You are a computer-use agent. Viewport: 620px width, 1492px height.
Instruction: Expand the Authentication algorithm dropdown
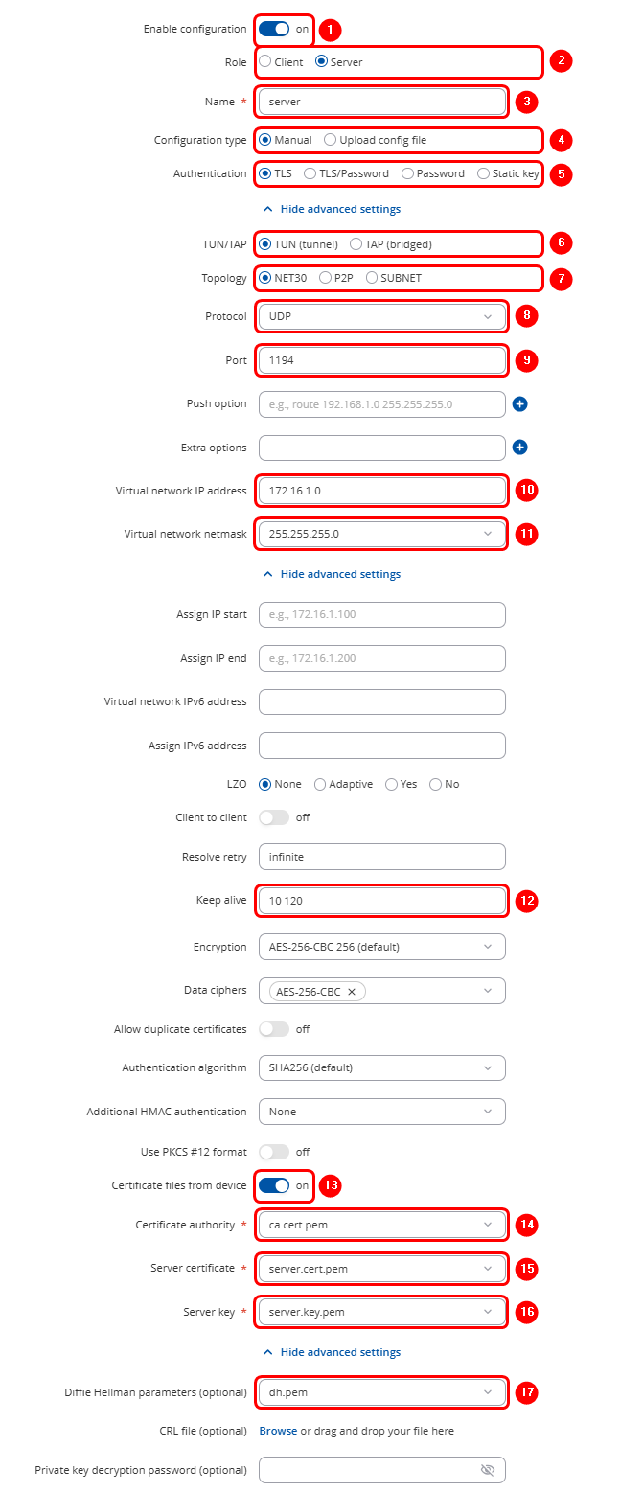click(381, 1067)
